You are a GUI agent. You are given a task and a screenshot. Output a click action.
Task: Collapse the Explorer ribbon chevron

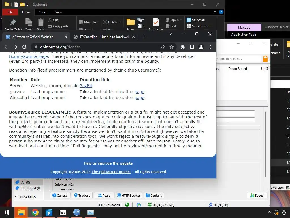(x=215, y=12)
